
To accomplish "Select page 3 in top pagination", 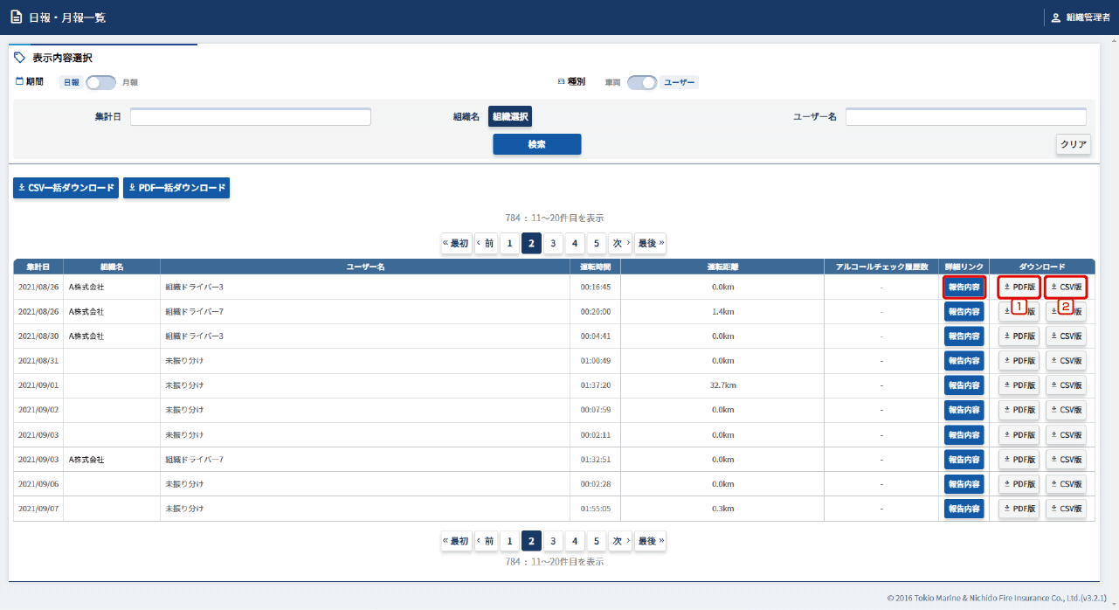I will 553,243.
